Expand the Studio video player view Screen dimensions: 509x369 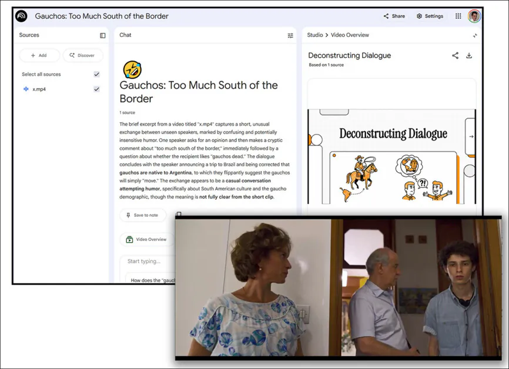(474, 35)
